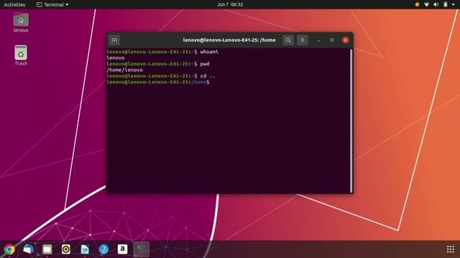Show the applications grid
The image size is (460, 258).
click(x=451, y=249)
